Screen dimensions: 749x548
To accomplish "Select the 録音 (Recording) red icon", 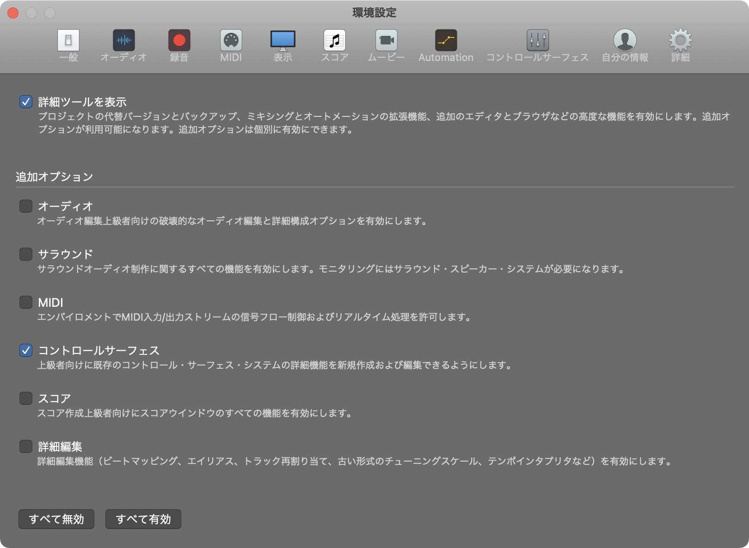I will click(x=179, y=41).
